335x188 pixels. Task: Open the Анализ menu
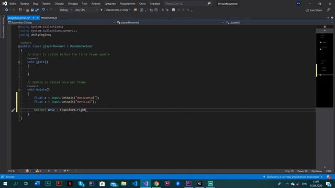pos(96,4)
